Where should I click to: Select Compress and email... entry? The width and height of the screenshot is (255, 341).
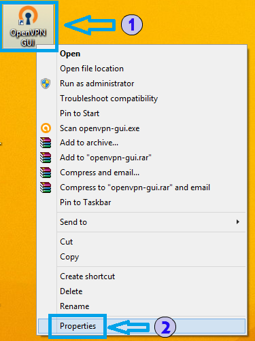pyautogui.click(x=141, y=173)
